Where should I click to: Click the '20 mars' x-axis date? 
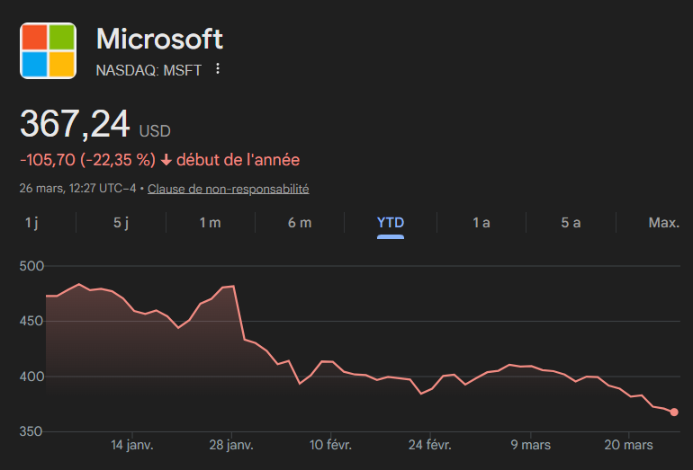pyautogui.click(x=628, y=445)
